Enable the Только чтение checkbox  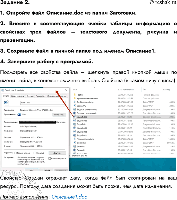point(15,153)
